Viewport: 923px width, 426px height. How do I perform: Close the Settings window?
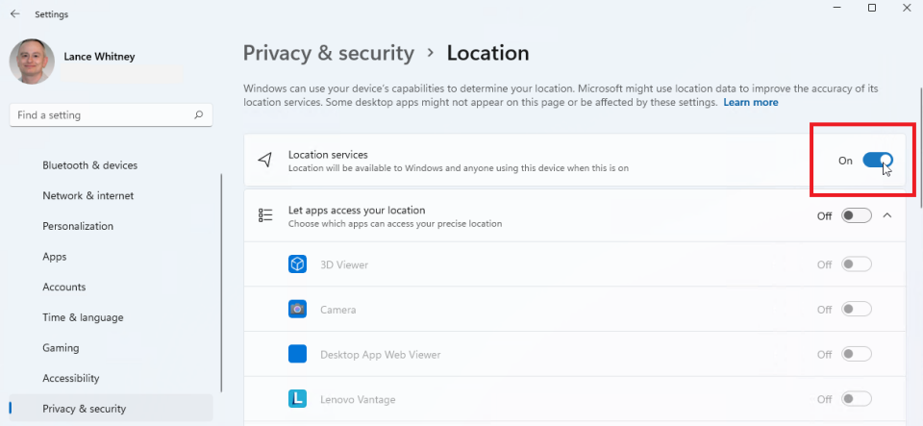[x=907, y=8]
